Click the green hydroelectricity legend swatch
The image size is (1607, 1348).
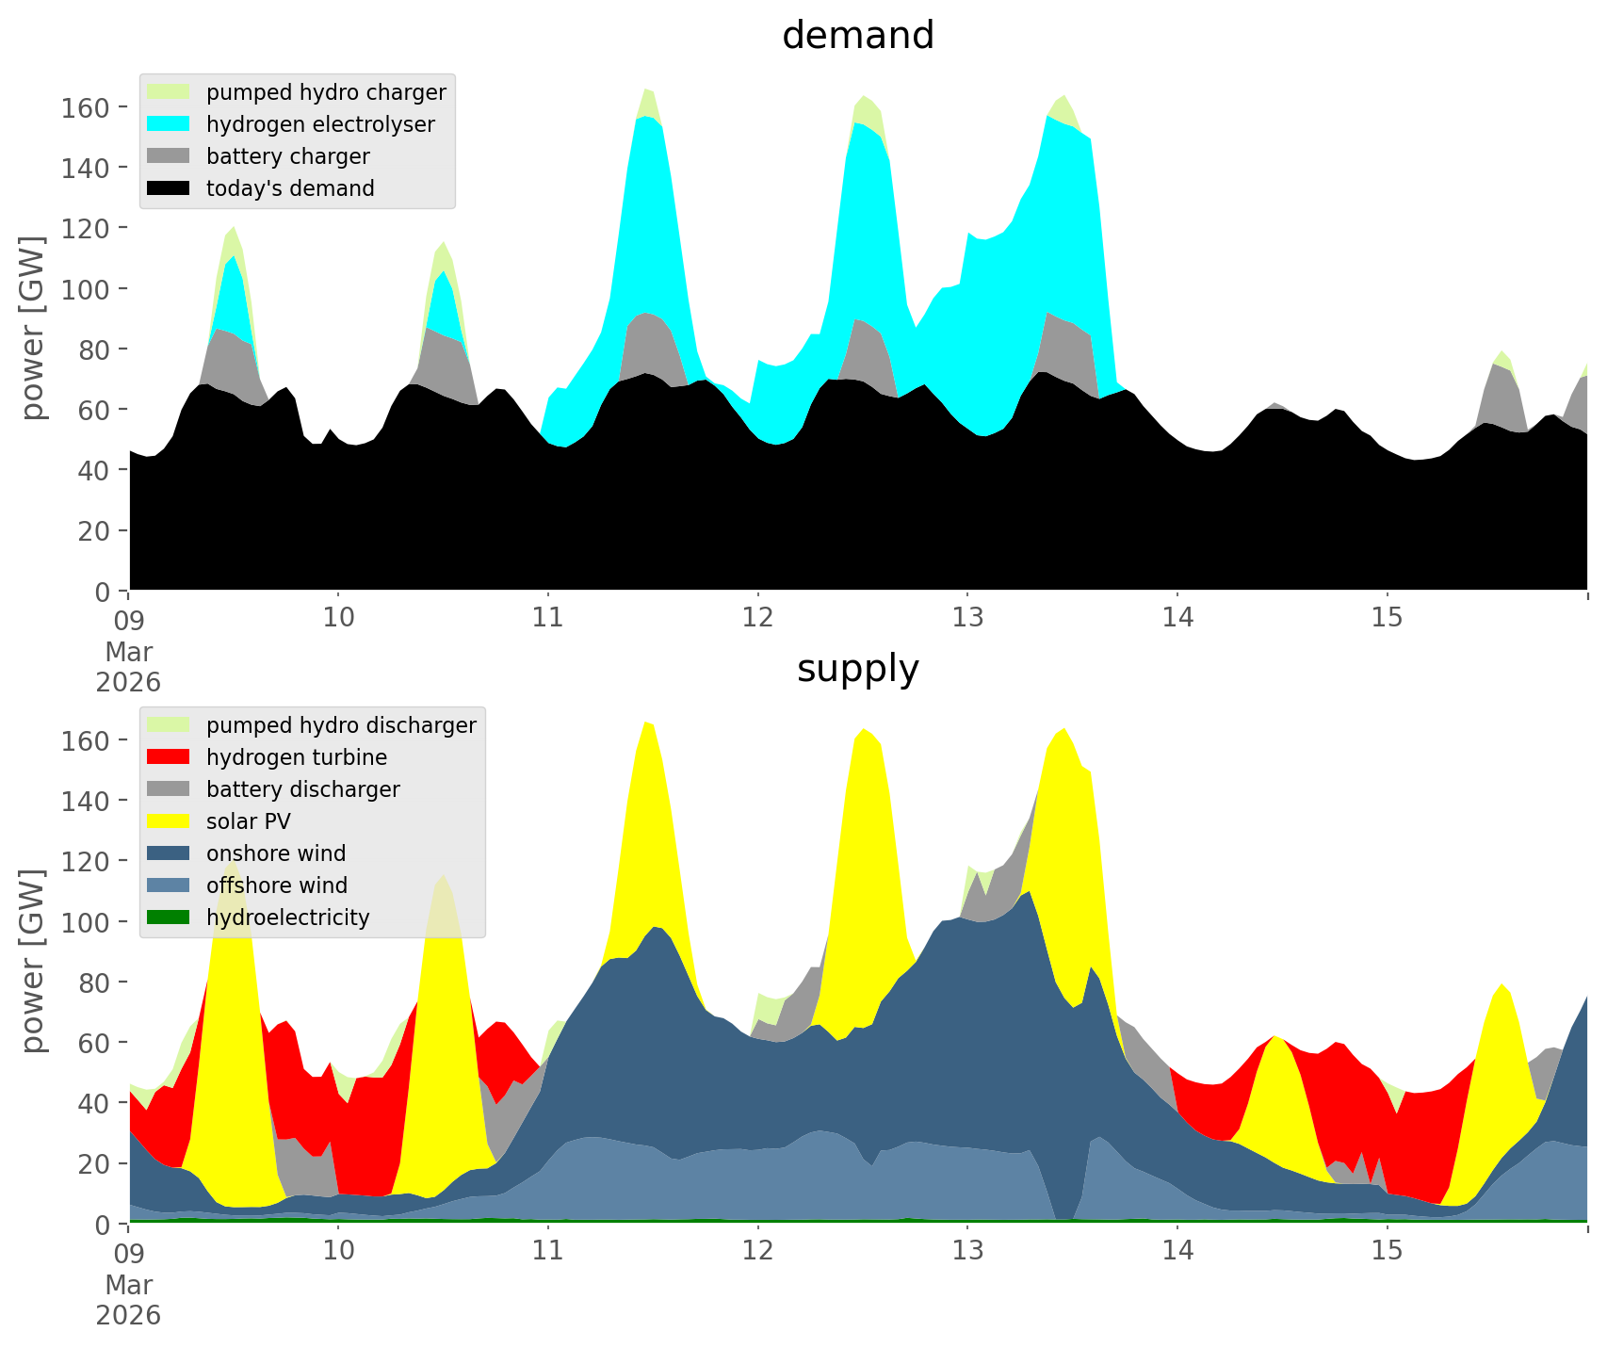[169, 918]
